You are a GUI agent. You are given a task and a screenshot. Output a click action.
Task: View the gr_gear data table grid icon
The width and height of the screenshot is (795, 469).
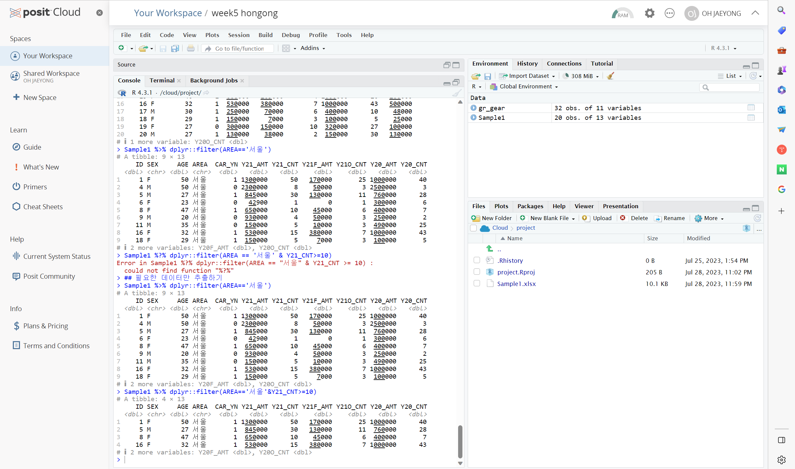(x=751, y=108)
